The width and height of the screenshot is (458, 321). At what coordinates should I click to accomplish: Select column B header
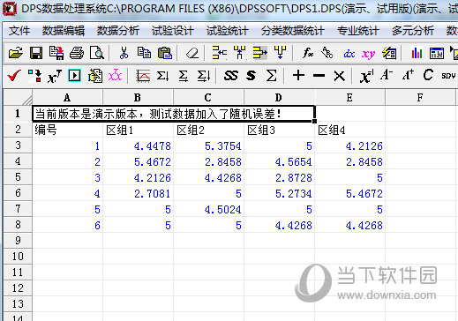tap(138, 97)
